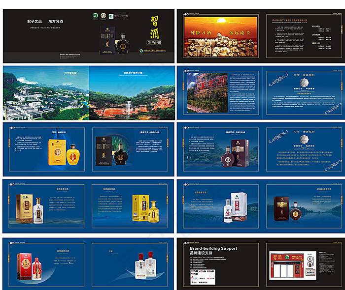Select the gold box with white bottle product

point(30,208)
